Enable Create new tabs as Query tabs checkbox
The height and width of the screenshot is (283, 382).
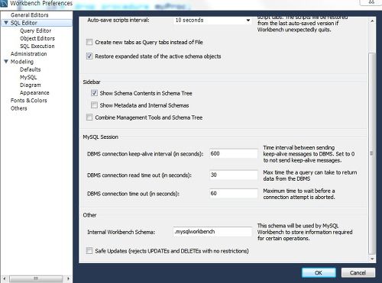click(x=89, y=42)
